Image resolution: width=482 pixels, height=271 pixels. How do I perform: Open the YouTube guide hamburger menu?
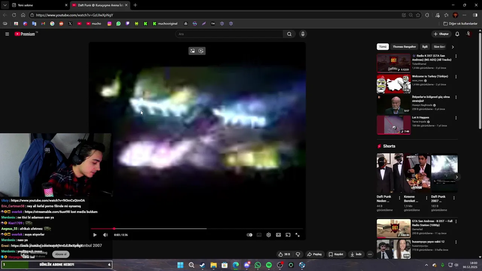[x=7, y=34]
